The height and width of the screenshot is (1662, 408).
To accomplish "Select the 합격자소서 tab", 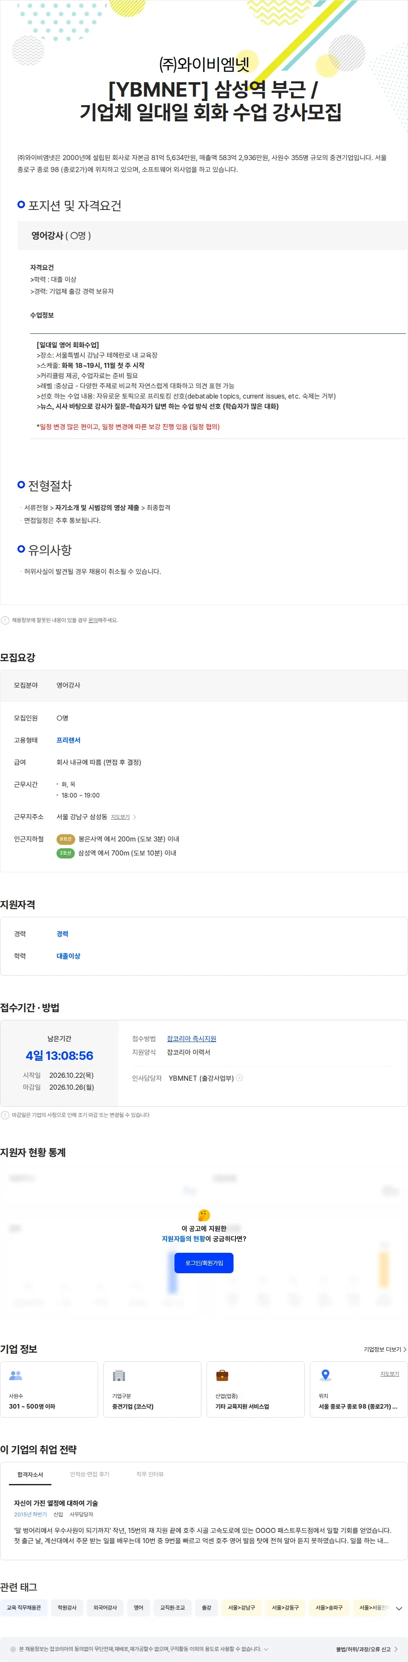I will [30, 1474].
